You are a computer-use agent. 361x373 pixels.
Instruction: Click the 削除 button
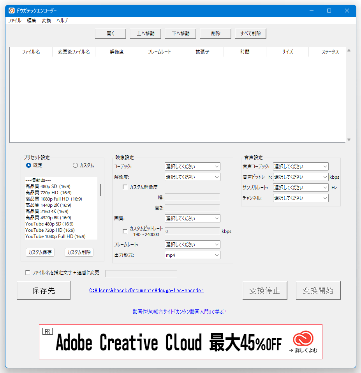[216, 34]
